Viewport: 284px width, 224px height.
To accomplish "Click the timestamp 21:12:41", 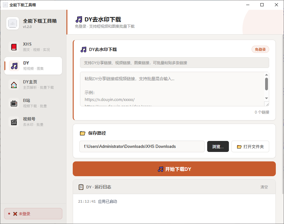I will (x=87, y=201).
